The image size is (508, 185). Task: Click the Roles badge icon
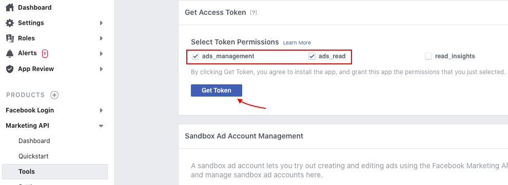tap(10, 38)
